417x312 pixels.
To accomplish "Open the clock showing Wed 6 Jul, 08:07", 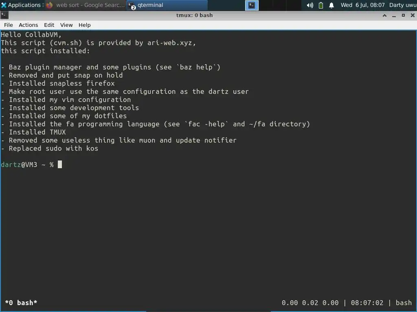I will pyautogui.click(x=362, y=5).
